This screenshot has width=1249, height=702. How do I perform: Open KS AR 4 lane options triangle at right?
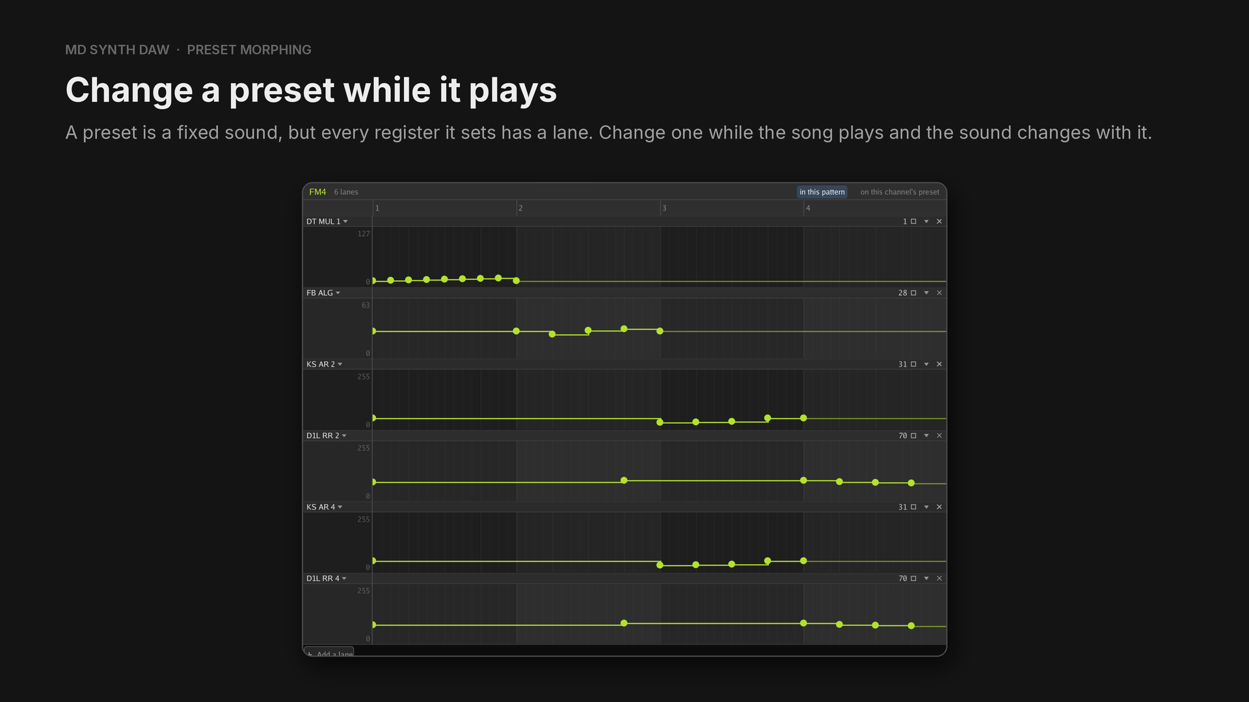(926, 507)
